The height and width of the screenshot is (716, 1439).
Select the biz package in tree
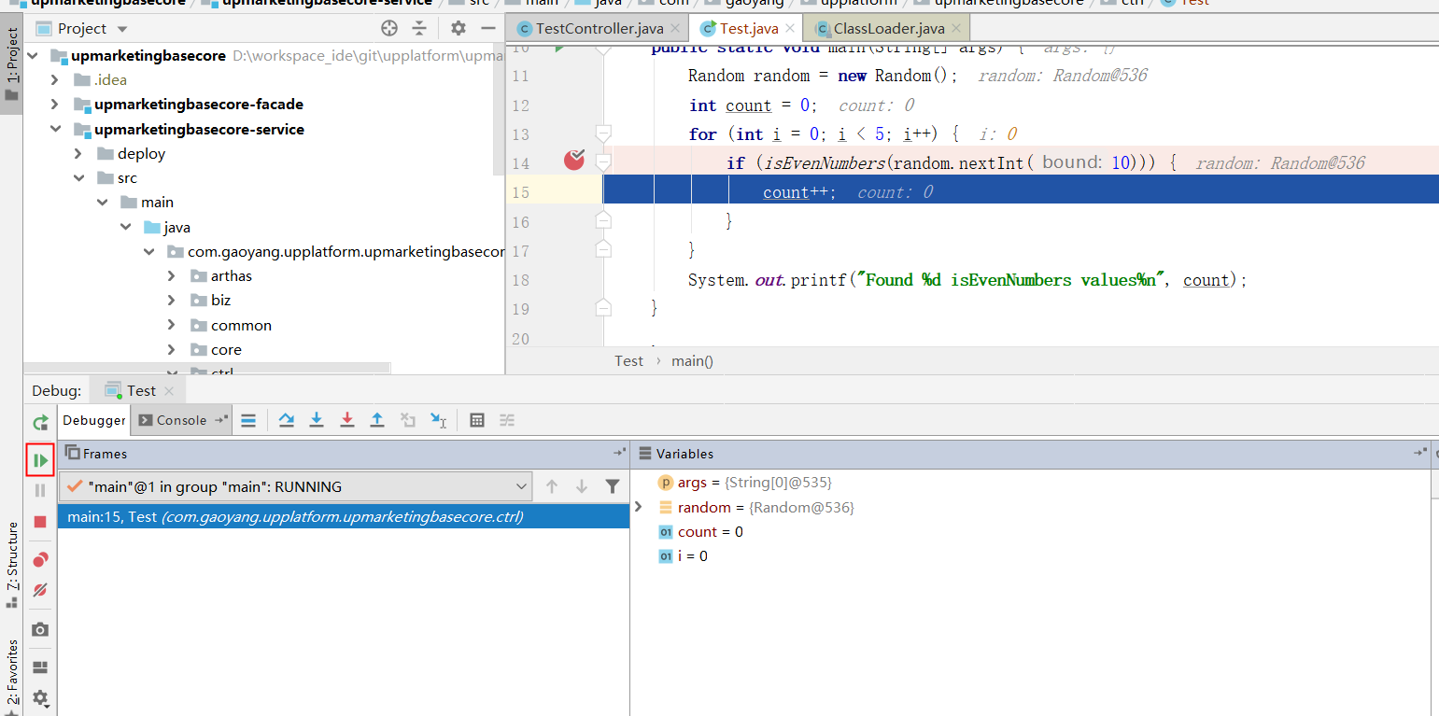[x=220, y=300]
